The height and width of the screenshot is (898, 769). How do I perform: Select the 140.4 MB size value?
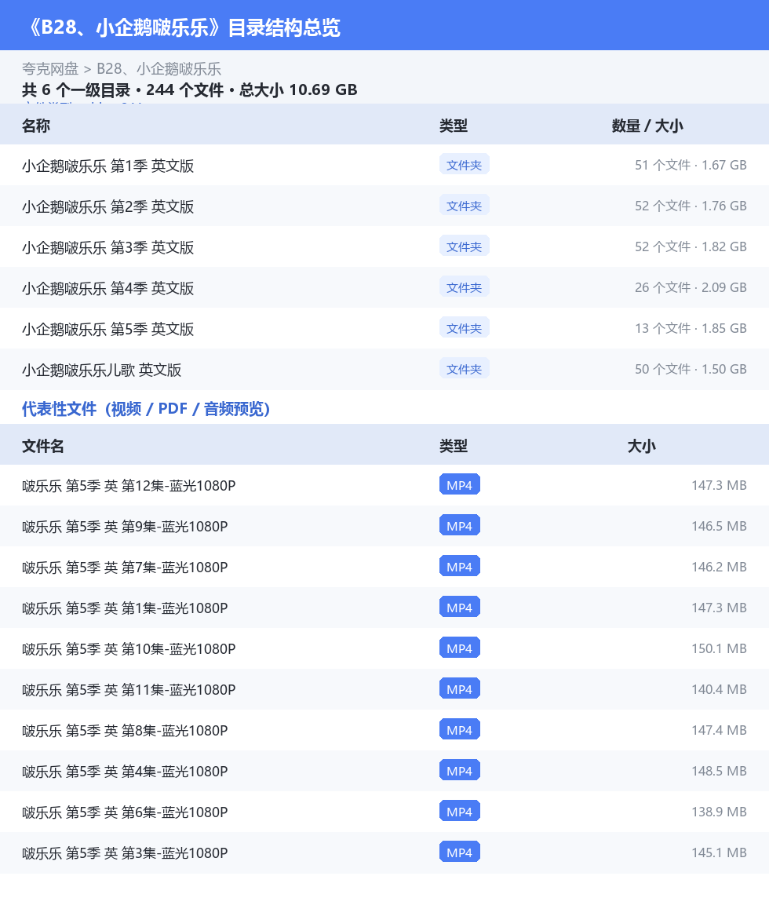click(x=719, y=689)
